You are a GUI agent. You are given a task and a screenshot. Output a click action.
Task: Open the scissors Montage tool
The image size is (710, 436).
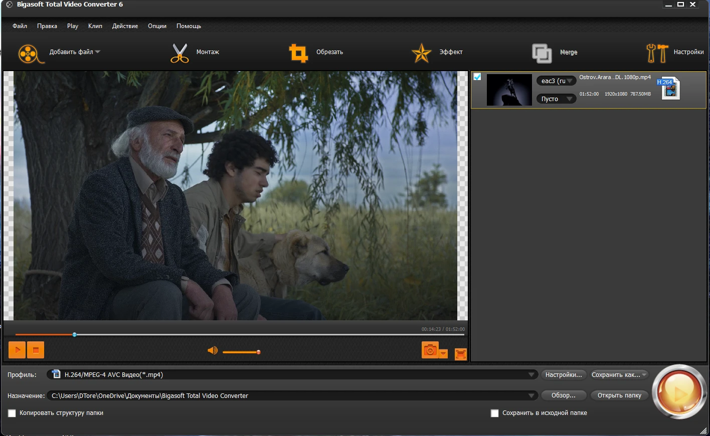(x=180, y=53)
